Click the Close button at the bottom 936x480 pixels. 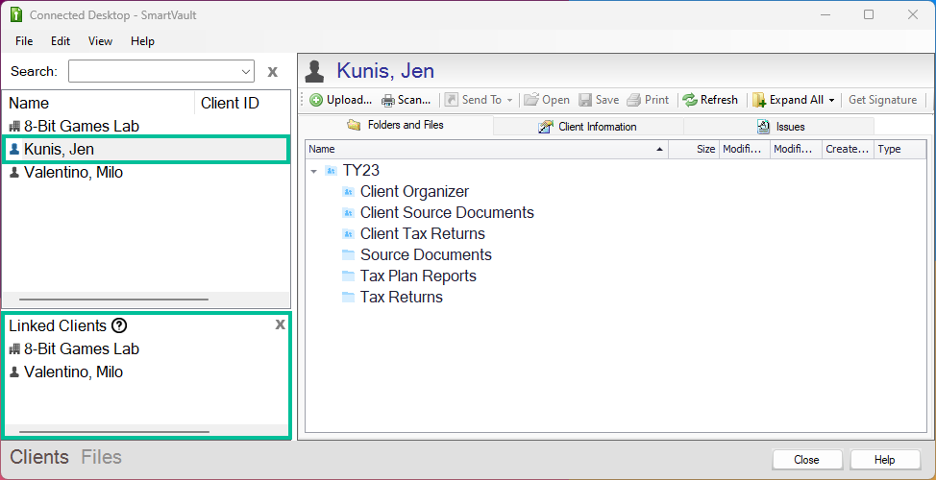click(806, 460)
